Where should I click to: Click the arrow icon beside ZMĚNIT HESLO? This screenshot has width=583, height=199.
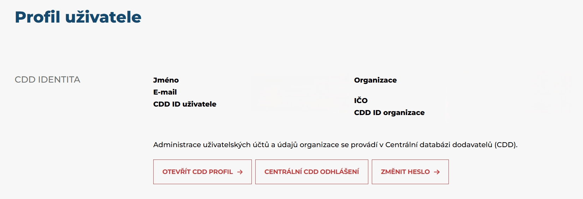[x=437, y=172]
